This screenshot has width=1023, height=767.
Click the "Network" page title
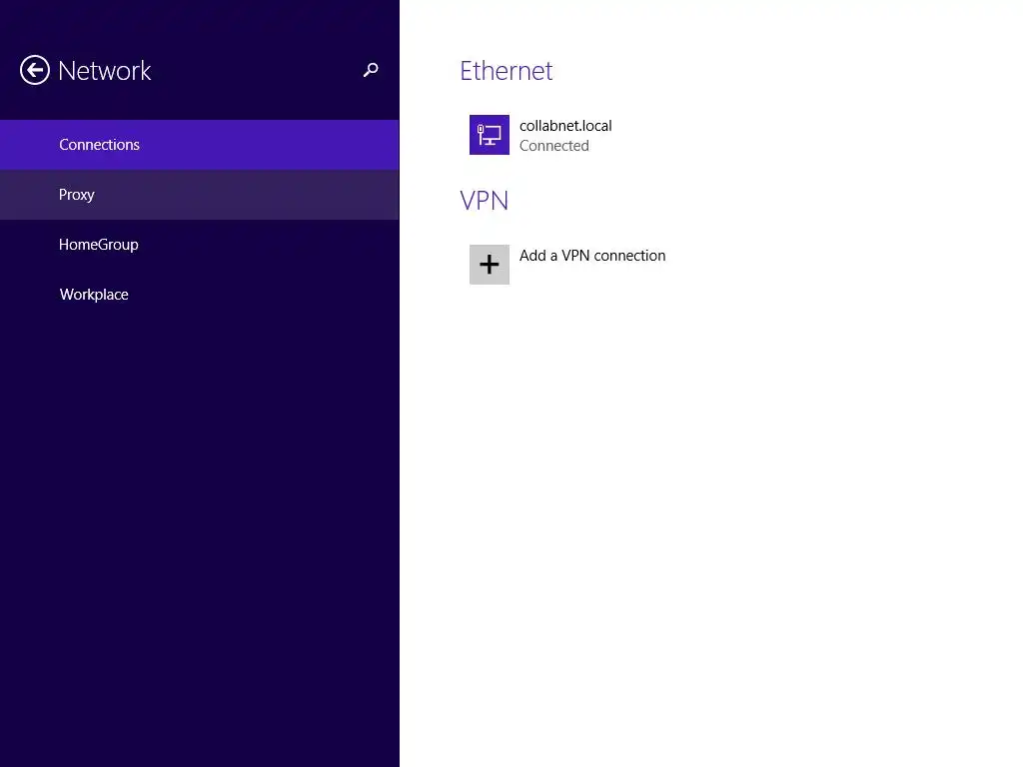105,71
